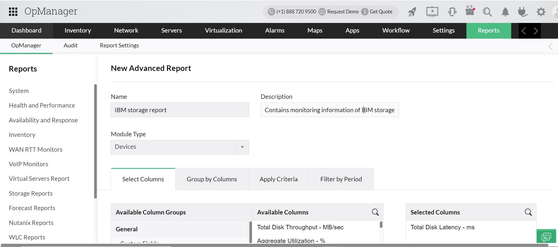Viewport: 558px width, 247px height.
Task: Open VoIP Monitors reports
Action: pos(28,164)
